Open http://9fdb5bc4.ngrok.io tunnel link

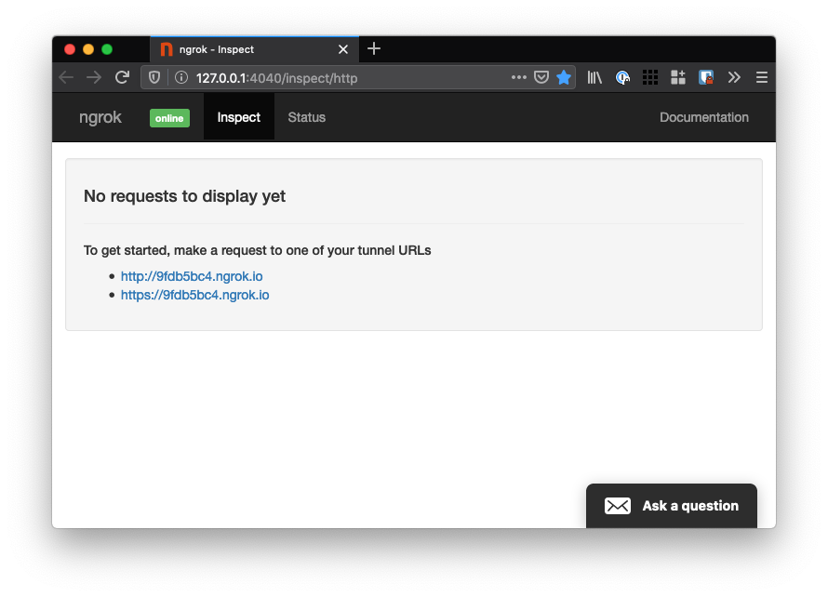(x=192, y=276)
